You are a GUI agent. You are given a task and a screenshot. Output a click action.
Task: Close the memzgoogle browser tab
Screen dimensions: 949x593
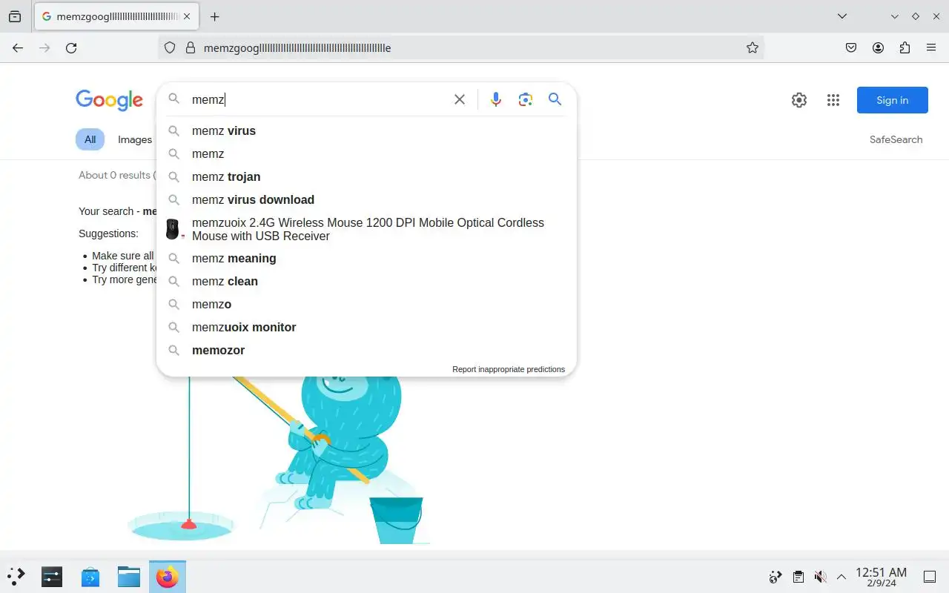coord(187,16)
